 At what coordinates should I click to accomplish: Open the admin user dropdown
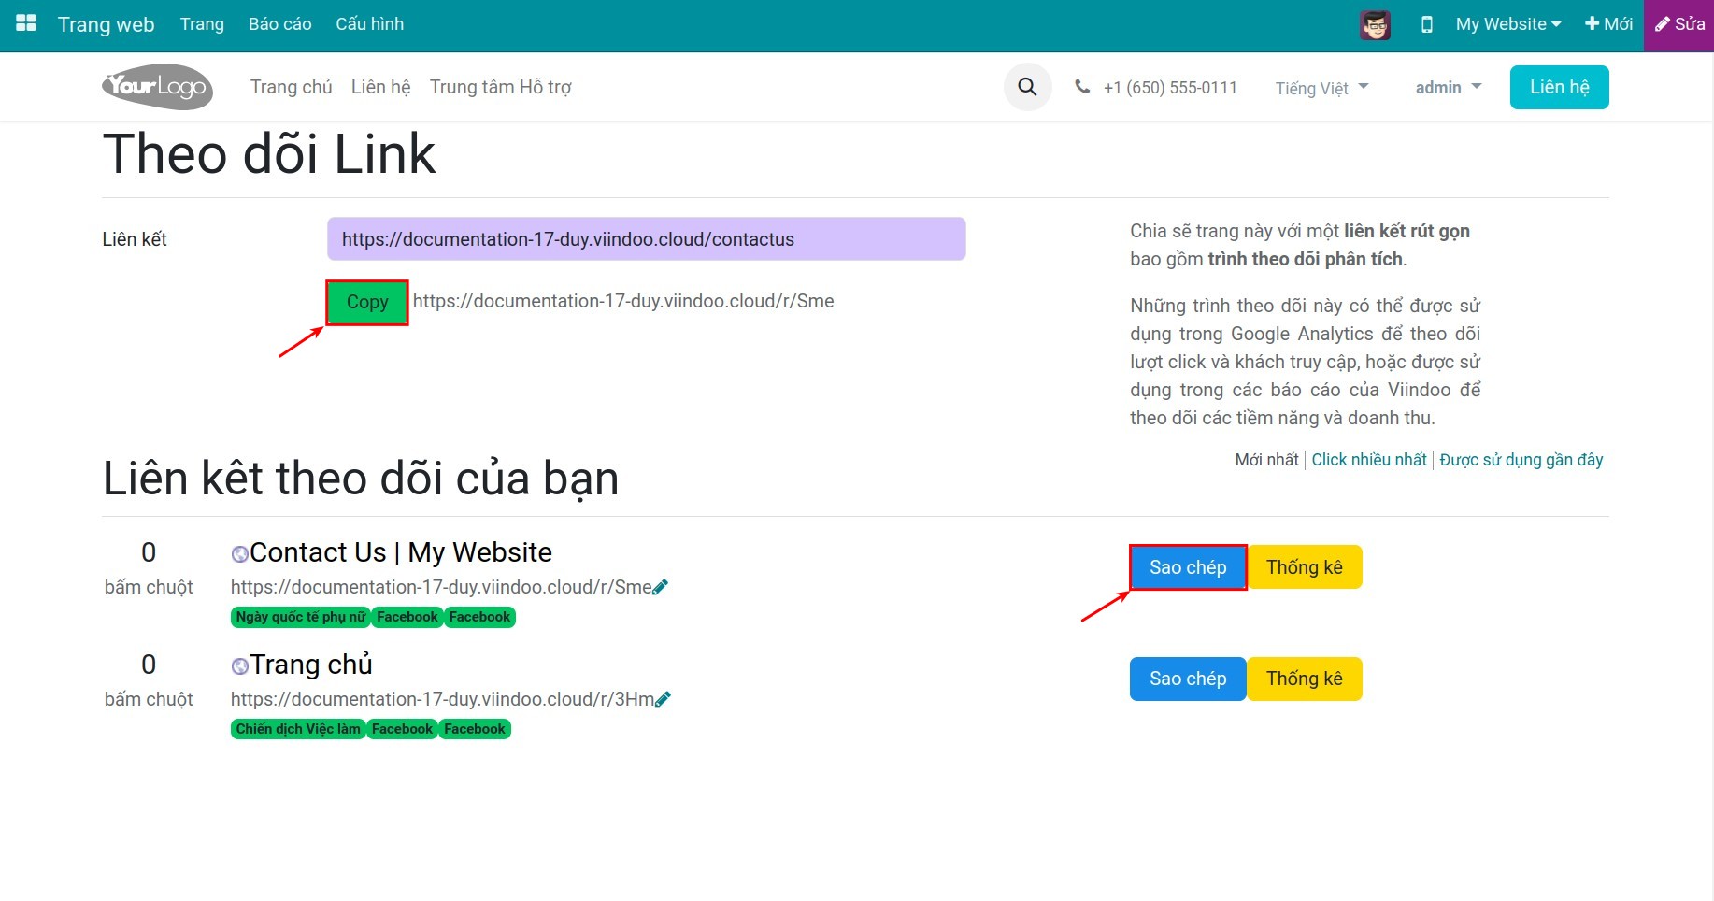pyautogui.click(x=1448, y=87)
